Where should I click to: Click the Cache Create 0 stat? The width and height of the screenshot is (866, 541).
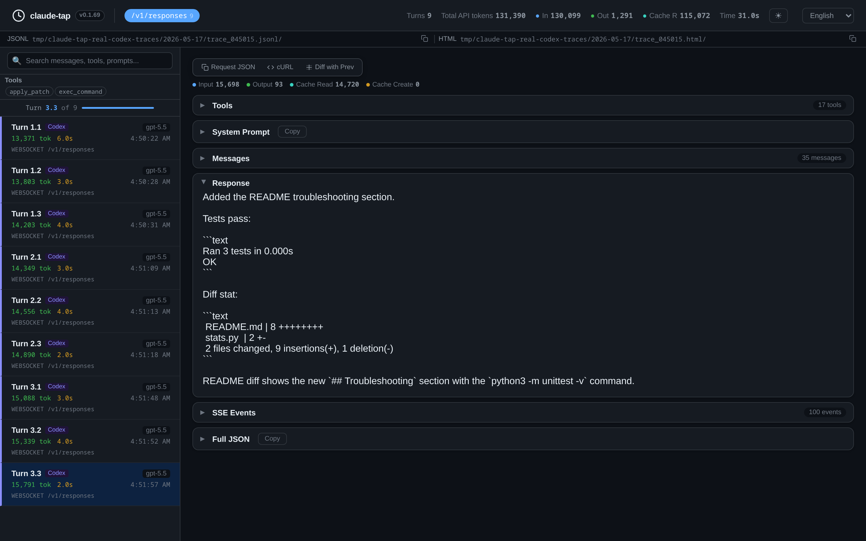tap(393, 84)
